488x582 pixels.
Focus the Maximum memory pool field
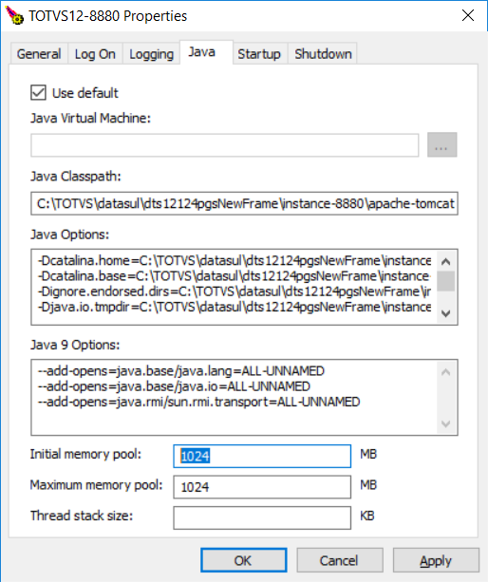[262, 487]
